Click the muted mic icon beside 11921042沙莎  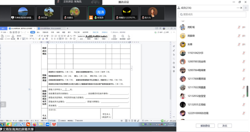(x=244, y=53)
